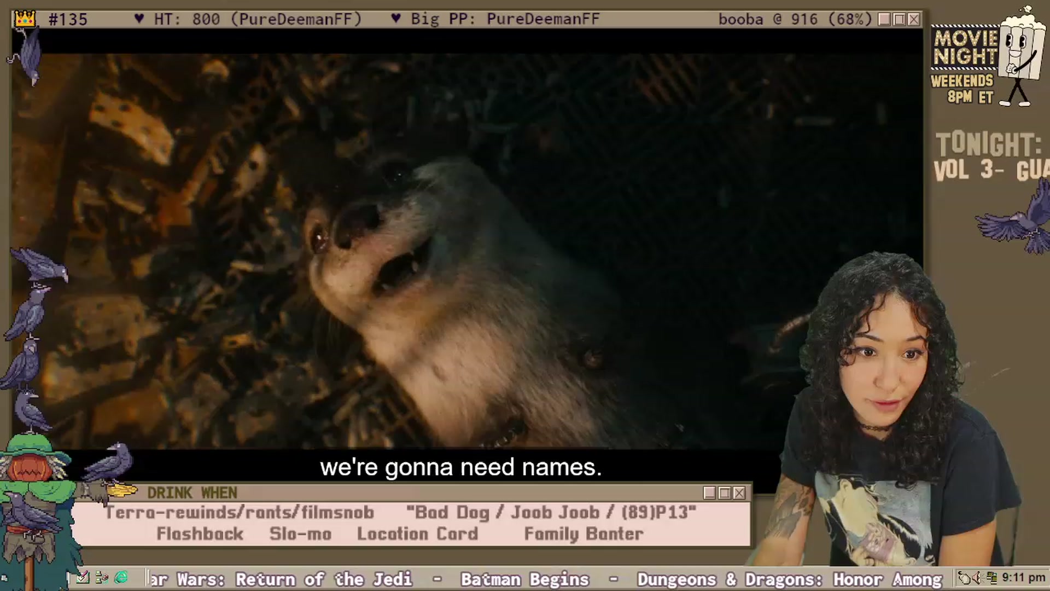Click the Family Banter drink rule
1050x591 pixels.
click(x=584, y=534)
